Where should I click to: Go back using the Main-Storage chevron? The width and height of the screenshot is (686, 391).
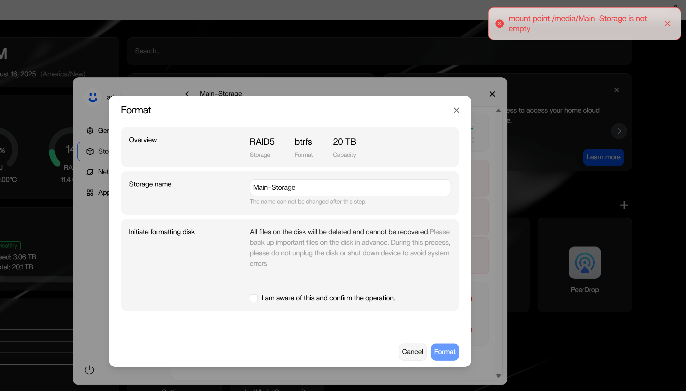[187, 93]
